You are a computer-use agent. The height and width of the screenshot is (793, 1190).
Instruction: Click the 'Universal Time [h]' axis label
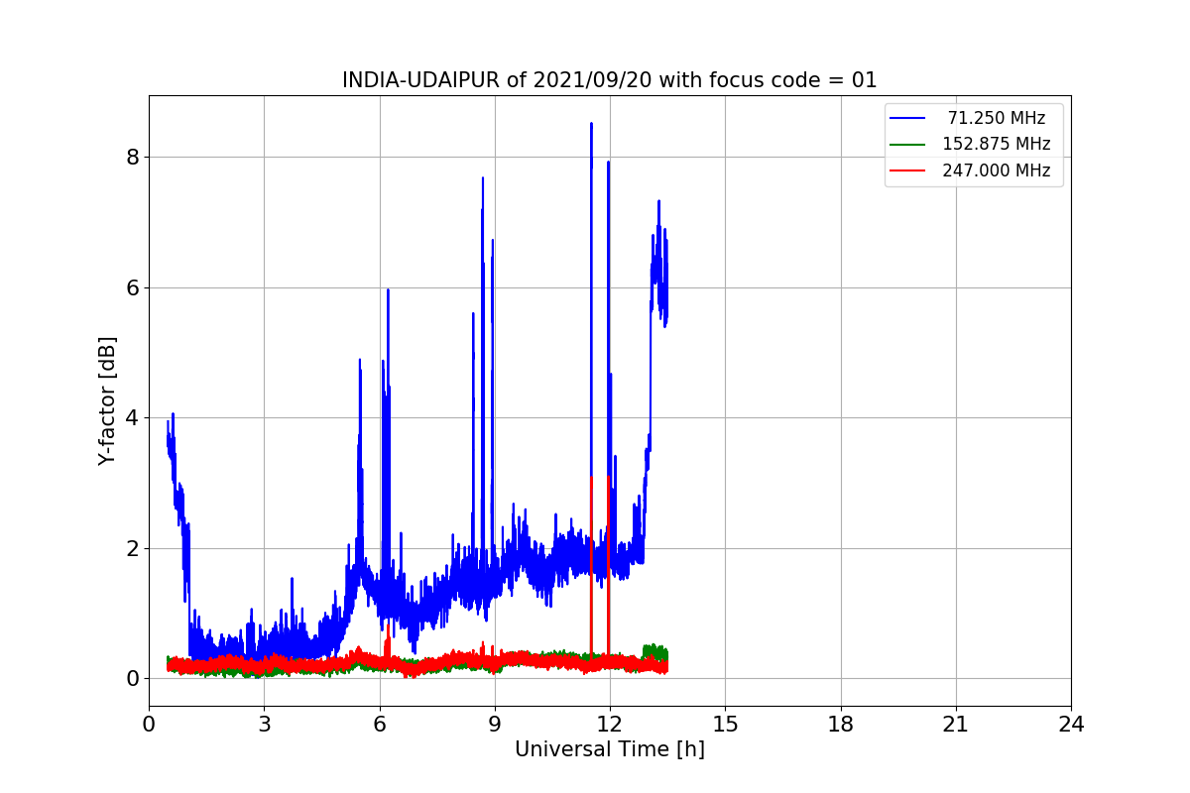point(610,749)
